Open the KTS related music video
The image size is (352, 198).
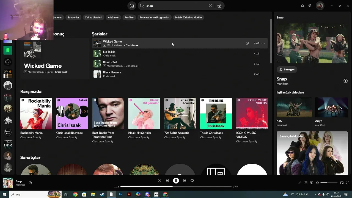coord(294,112)
